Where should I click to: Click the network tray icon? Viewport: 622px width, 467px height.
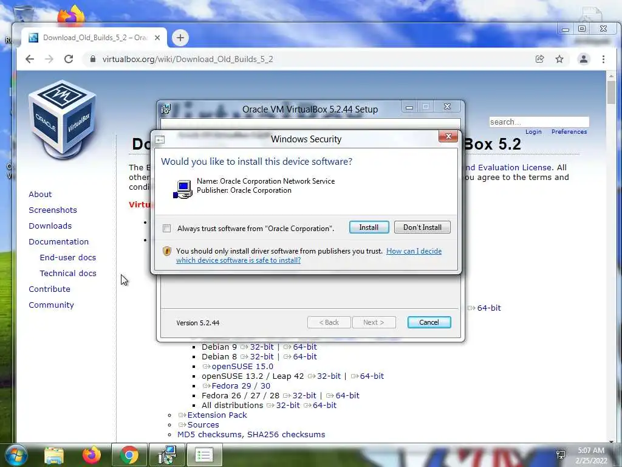pos(561,455)
